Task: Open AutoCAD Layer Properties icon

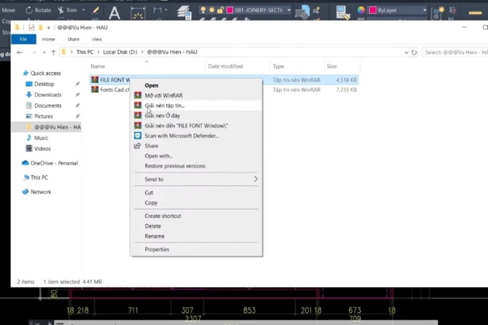Action: 185,13
